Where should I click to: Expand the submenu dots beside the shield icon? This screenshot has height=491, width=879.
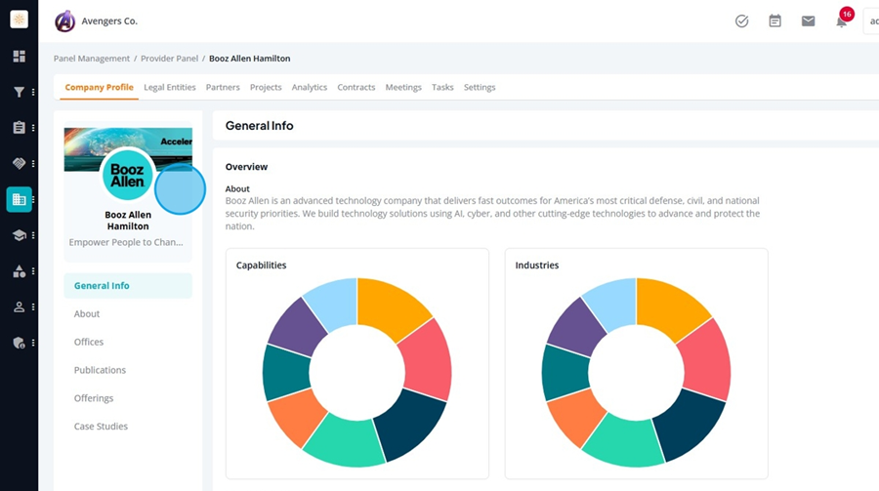[x=33, y=343]
